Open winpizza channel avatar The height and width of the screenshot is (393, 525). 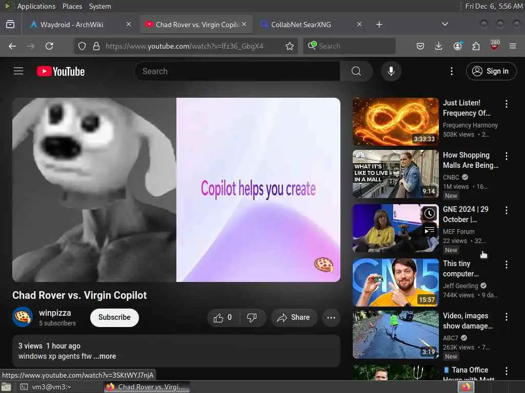tap(23, 317)
